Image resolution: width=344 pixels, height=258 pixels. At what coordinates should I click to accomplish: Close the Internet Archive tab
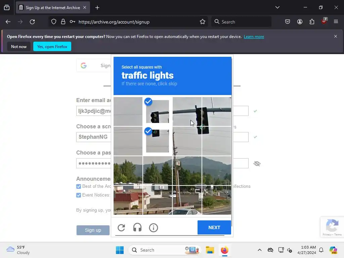pyautogui.click(x=85, y=7)
